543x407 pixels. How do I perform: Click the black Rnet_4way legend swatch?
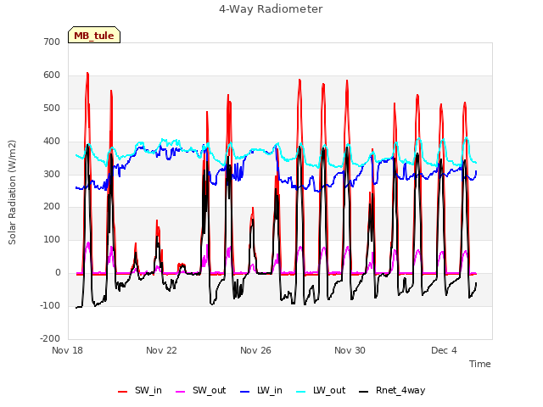(364, 392)
